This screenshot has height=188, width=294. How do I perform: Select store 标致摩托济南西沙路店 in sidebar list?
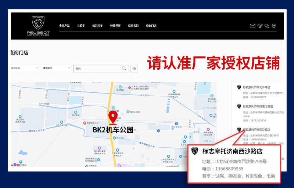(257, 129)
